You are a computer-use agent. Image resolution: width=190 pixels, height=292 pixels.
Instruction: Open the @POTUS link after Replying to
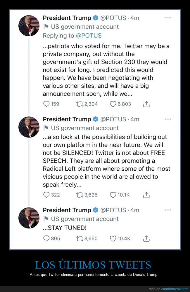89,35
